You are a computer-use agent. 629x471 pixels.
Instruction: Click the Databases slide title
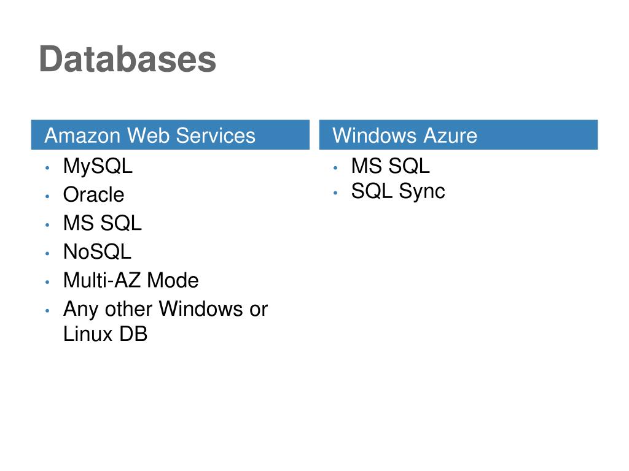pyautogui.click(x=128, y=59)
